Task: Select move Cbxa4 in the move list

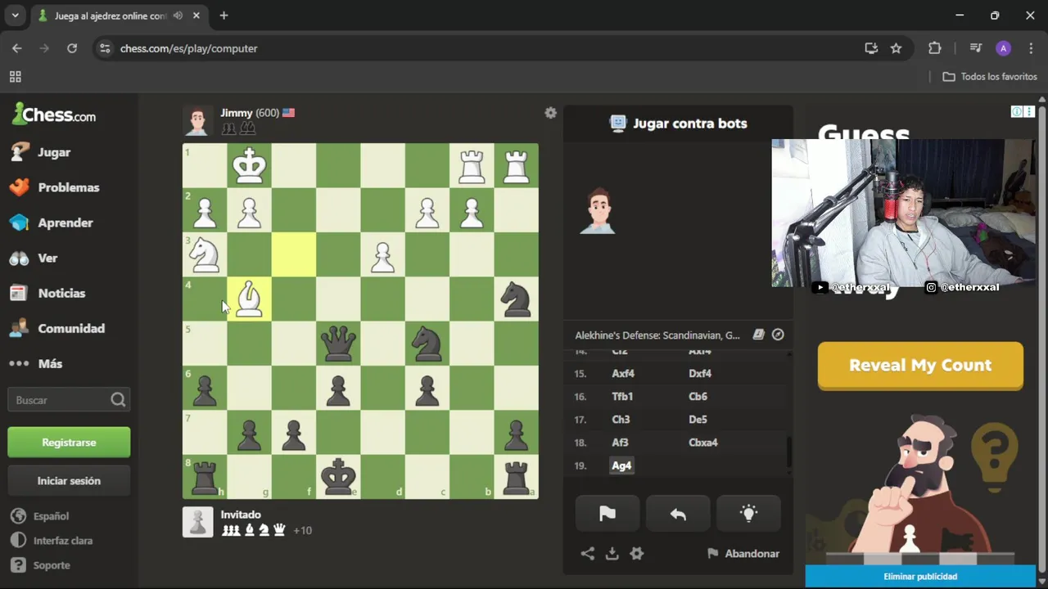Action: click(x=703, y=443)
